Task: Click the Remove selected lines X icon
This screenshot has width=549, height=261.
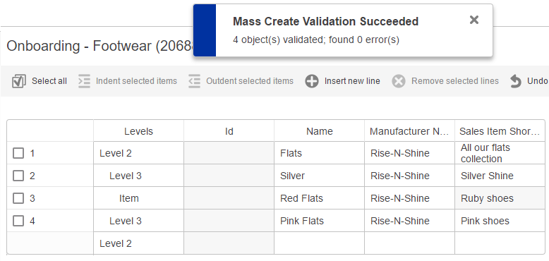Action: pos(399,82)
